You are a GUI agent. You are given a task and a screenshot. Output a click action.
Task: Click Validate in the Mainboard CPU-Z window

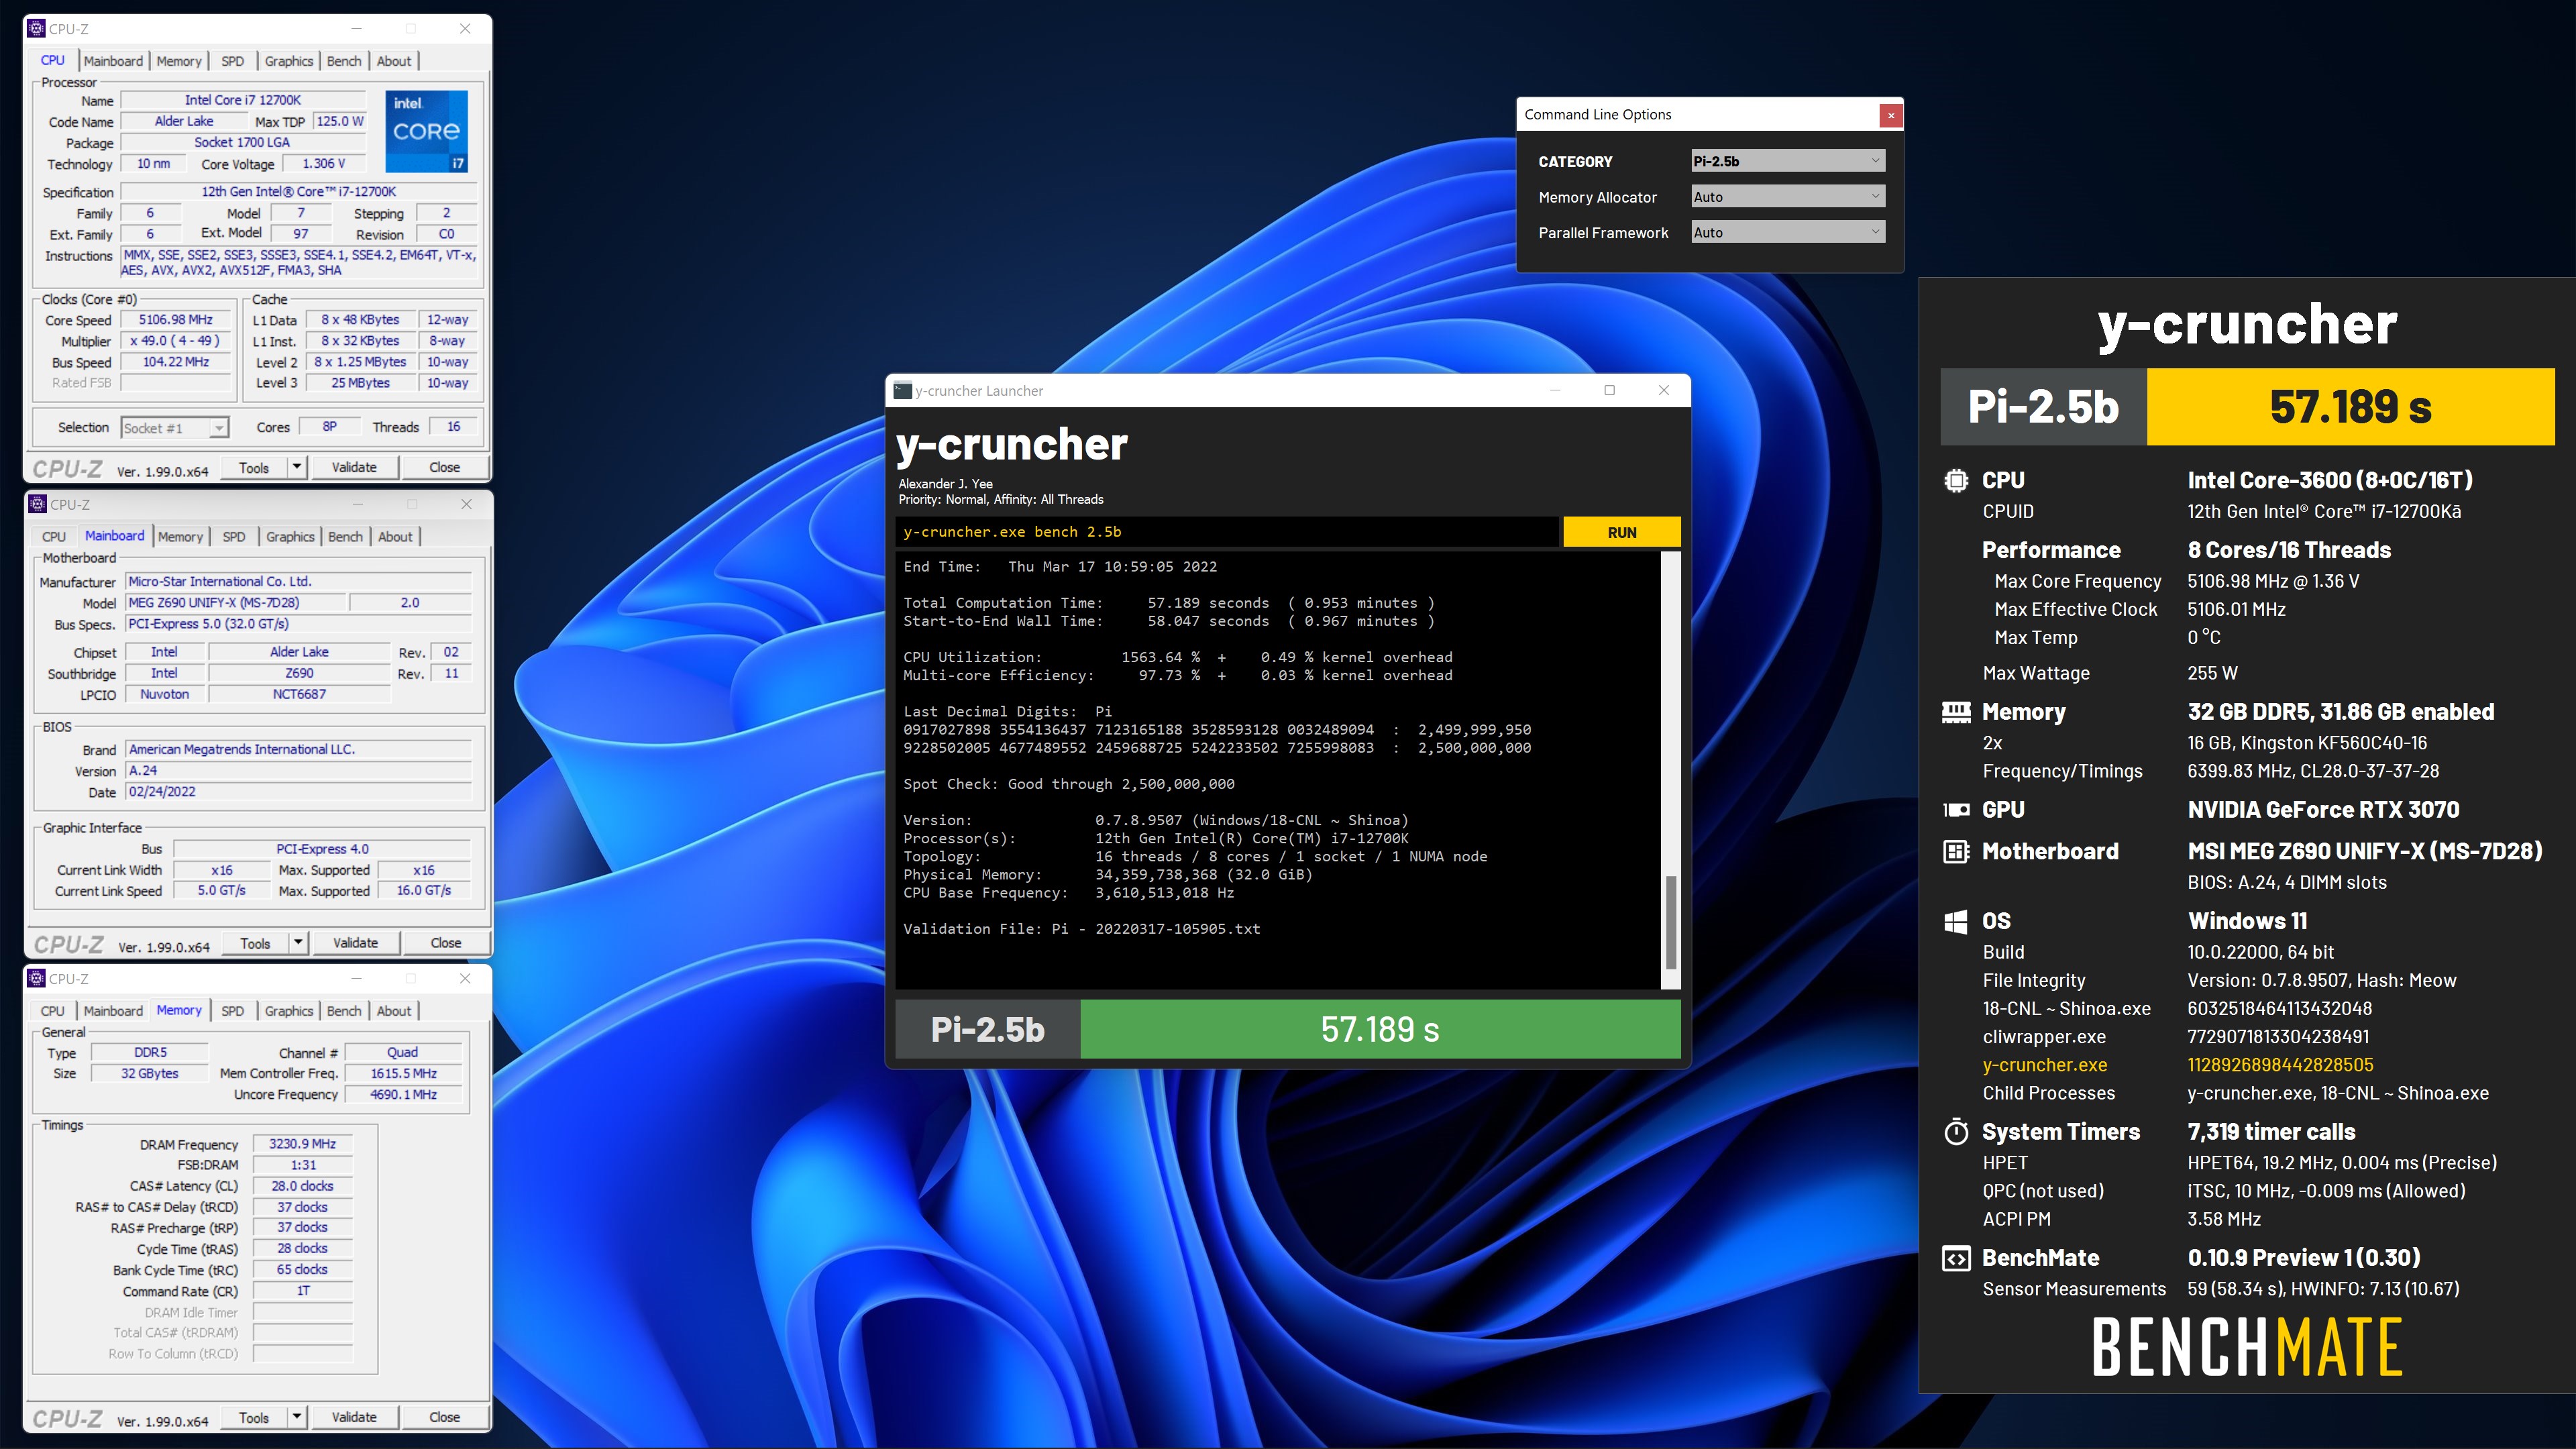(355, 942)
